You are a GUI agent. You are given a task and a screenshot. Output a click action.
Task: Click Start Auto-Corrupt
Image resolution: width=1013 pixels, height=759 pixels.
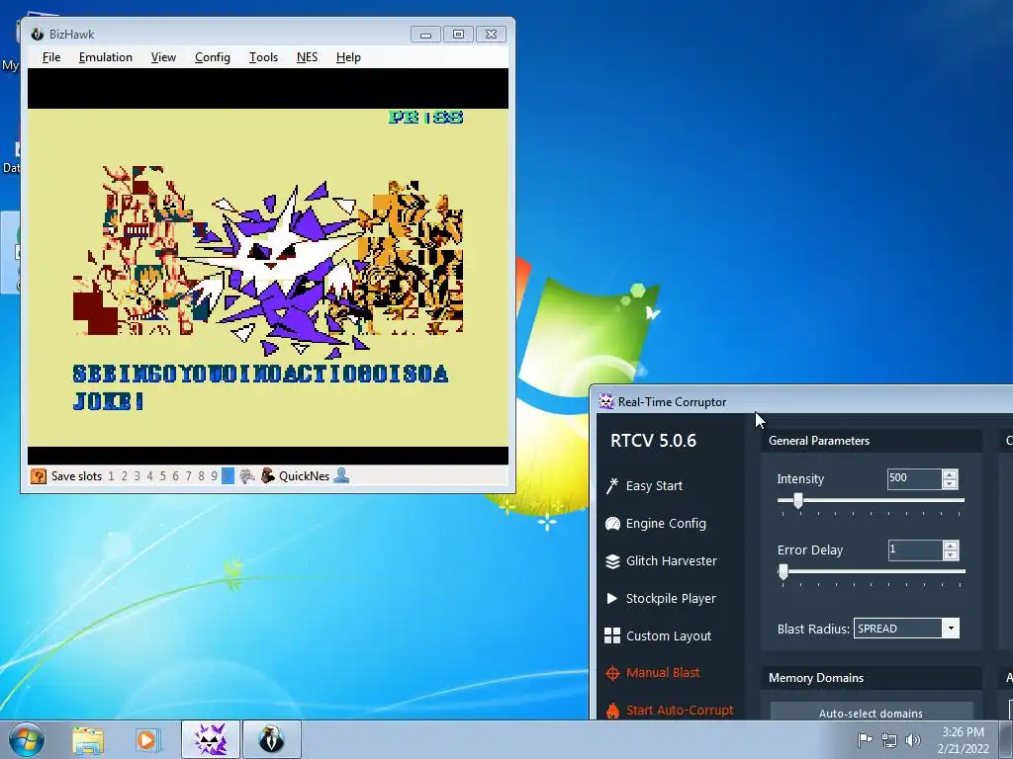pyautogui.click(x=680, y=710)
